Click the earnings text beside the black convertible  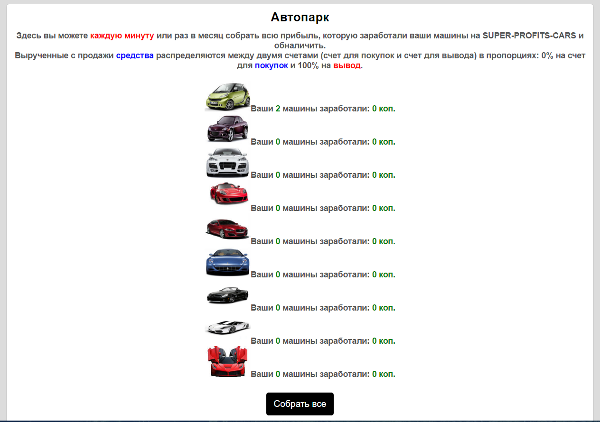pos(323,308)
